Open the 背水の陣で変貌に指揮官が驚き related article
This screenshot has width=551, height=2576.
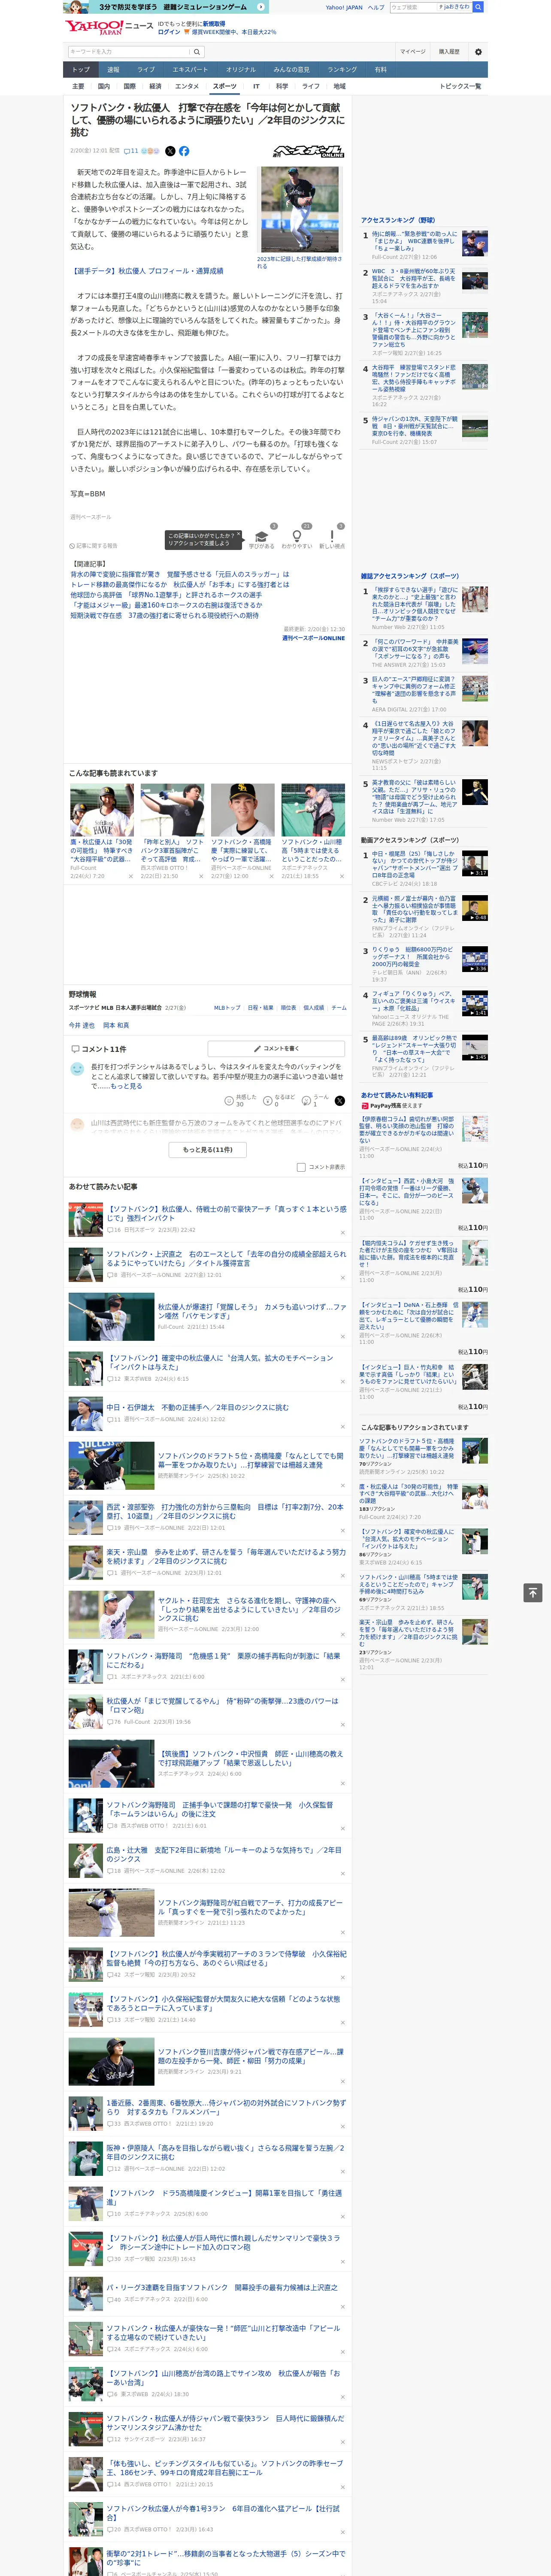180,575
